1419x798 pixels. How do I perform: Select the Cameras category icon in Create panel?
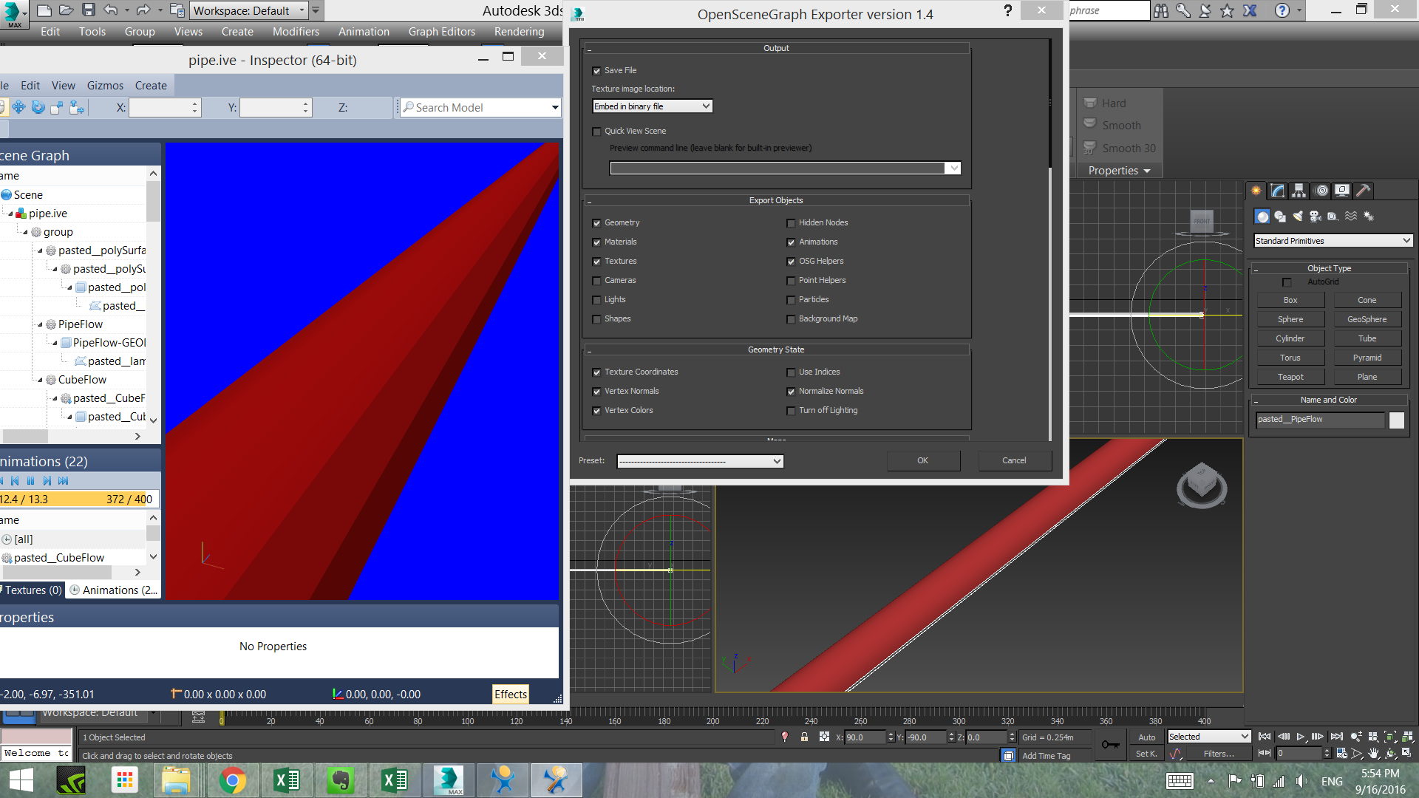pos(1316,216)
